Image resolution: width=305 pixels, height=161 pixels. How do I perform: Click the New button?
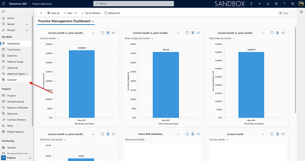point(68,13)
